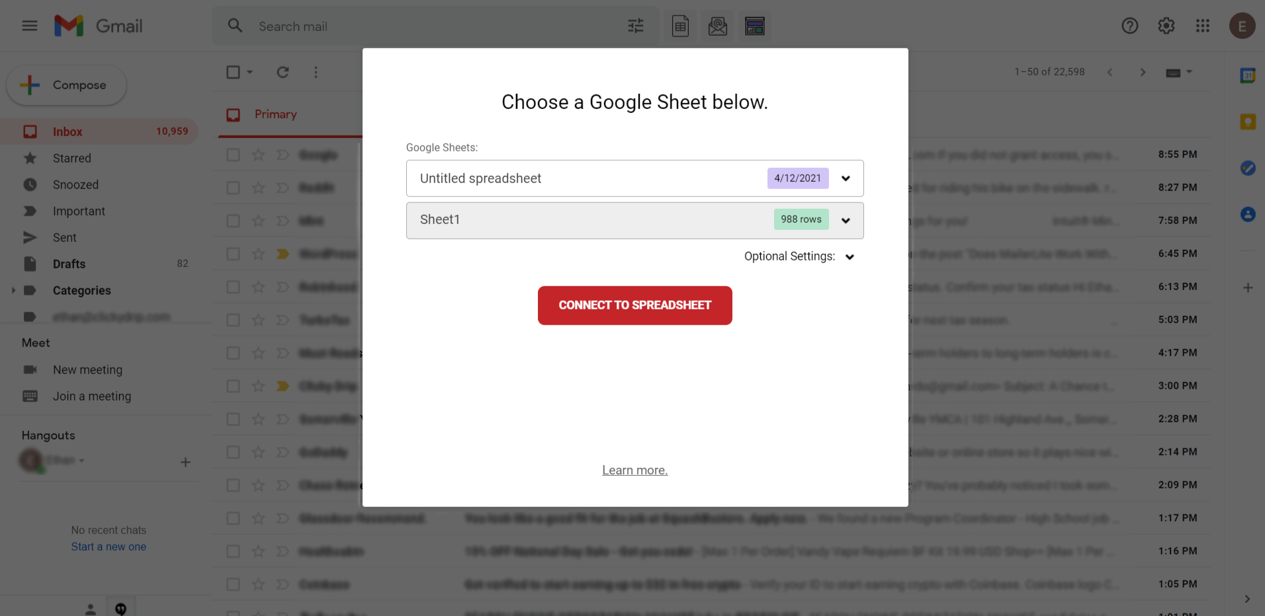Viewport: 1265px width, 616px height.
Task: Open the main menu hamburger icon
Action: 29,26
